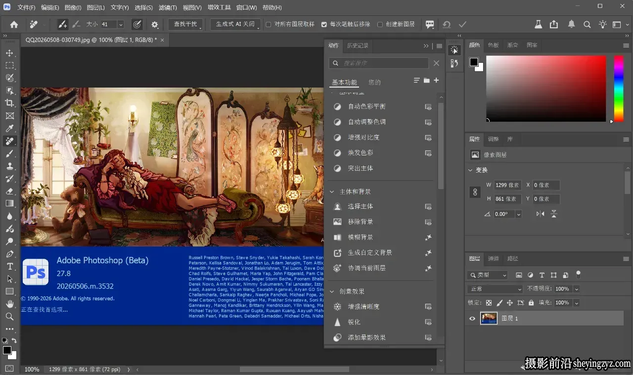The width and height of the screenshot is (633, 375).
Task: Collapse the 主体和背景 group
Action: pos(332,192)
